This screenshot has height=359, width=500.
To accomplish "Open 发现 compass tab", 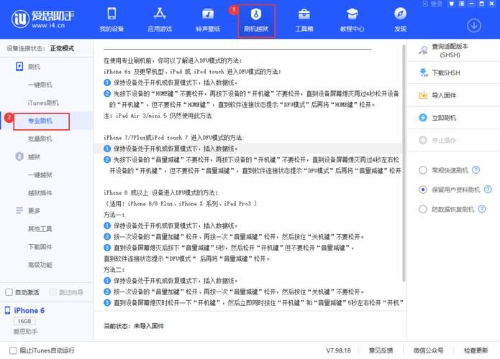I will coord(400,20).
